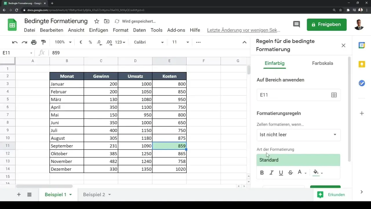Open the Ist nicht leer condition dropdown

299,135
